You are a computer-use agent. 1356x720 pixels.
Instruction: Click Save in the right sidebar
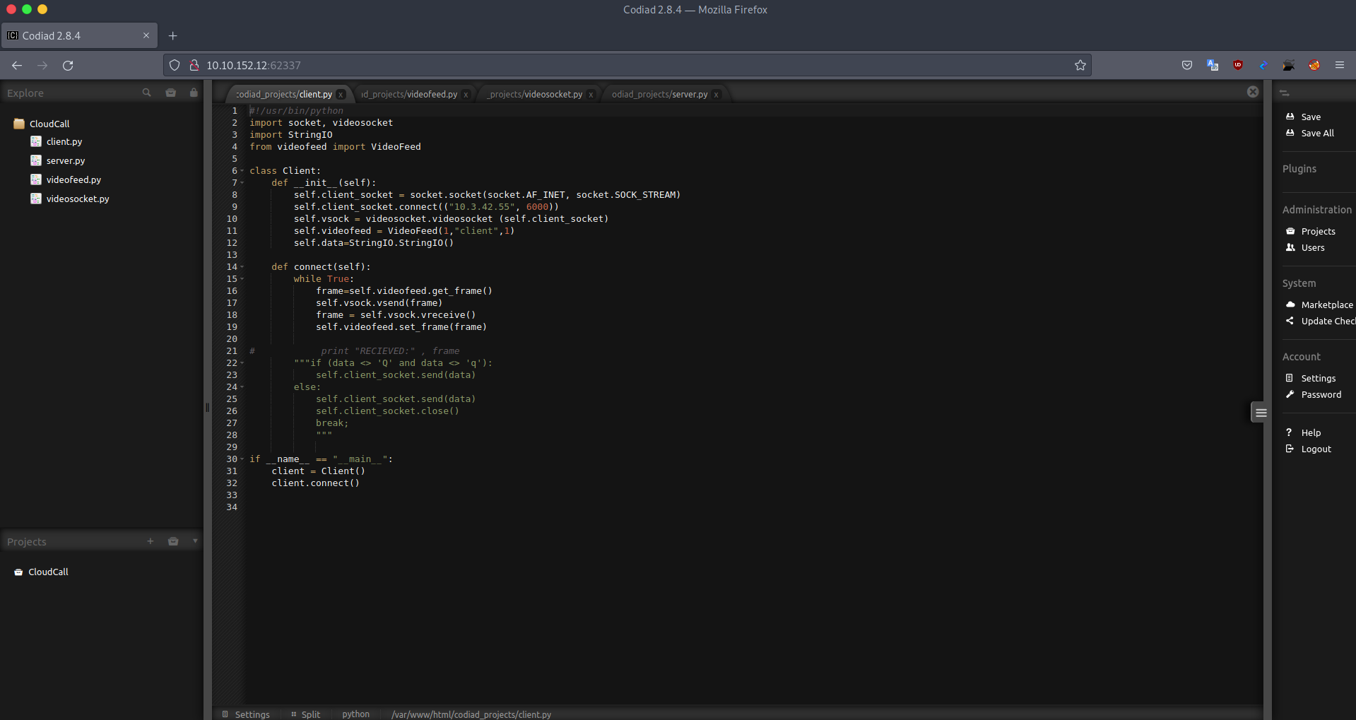click(1303, 117)
